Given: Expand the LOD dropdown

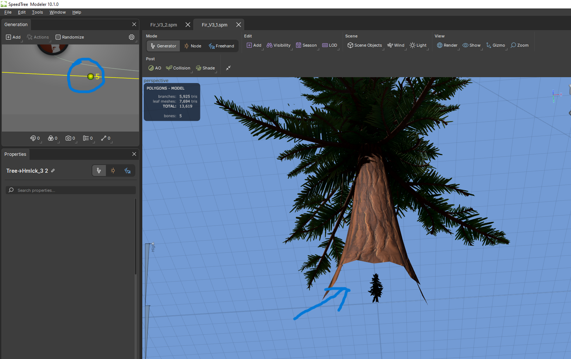Looking at the screenshot, I should 329,45.
